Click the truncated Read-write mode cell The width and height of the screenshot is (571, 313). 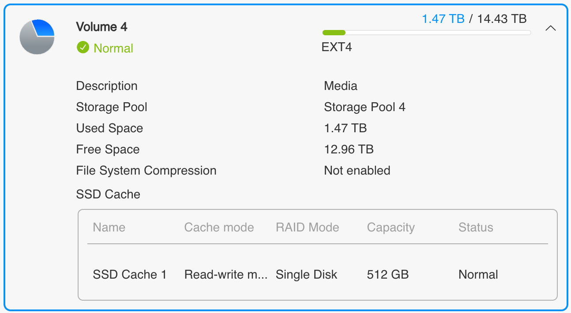pos(225,275)
